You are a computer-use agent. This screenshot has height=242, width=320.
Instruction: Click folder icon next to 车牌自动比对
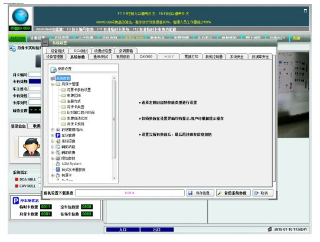coord(64,118)
